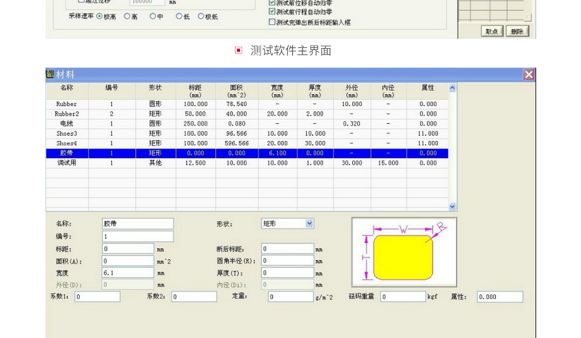Click the 面积 column header
Screen dimensions: 581x338
click(237, 91)
